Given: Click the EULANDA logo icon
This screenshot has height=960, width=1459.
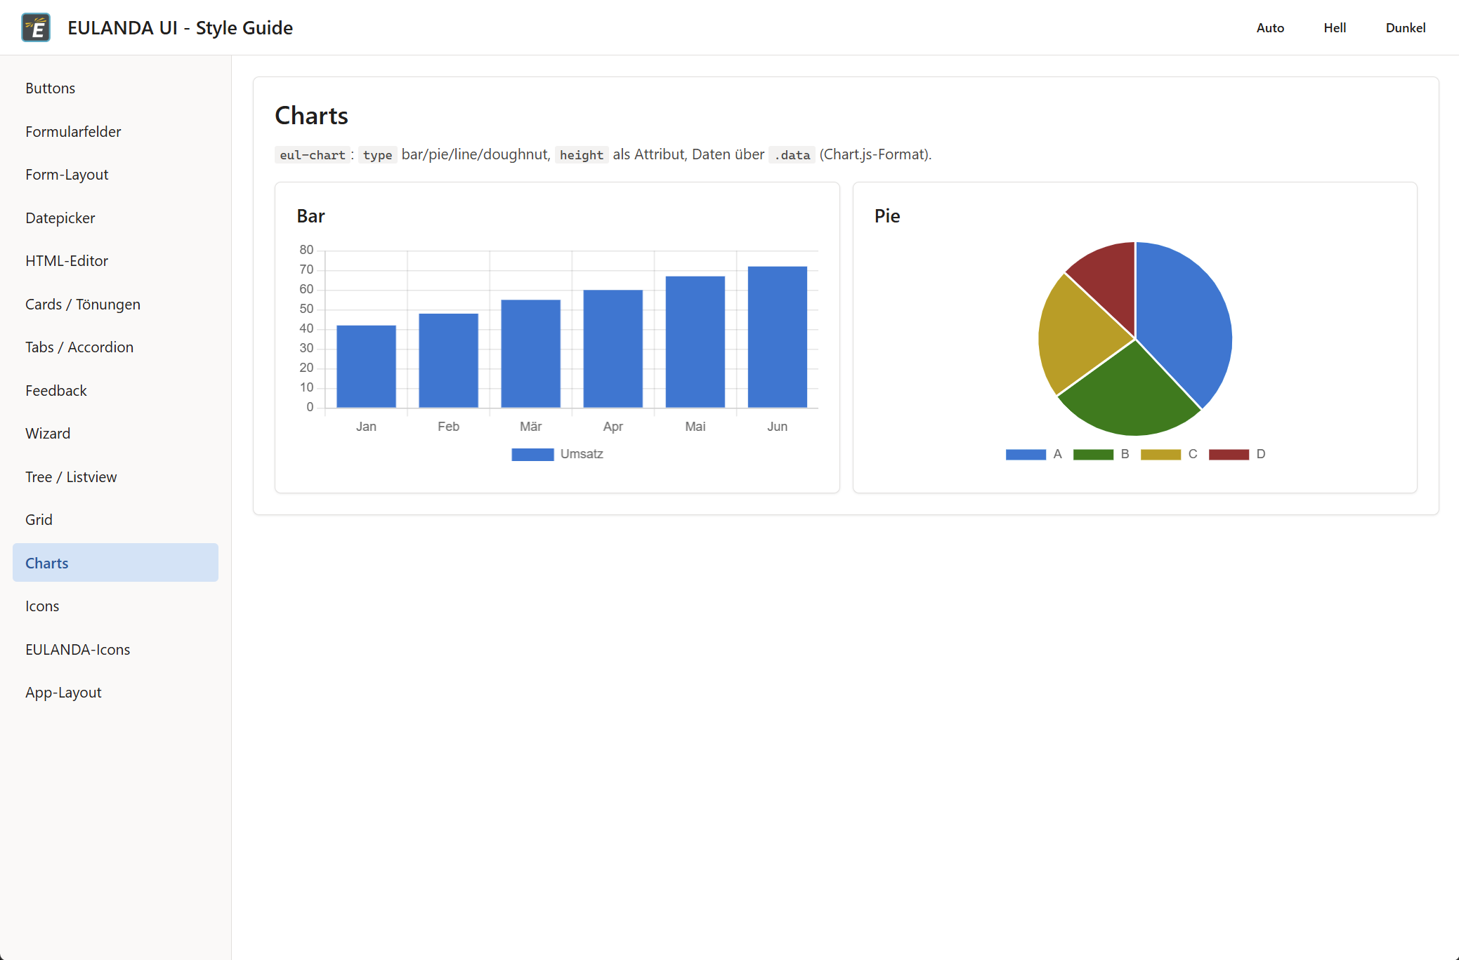Looking at the screenshot, I should (x=36, y=27).
